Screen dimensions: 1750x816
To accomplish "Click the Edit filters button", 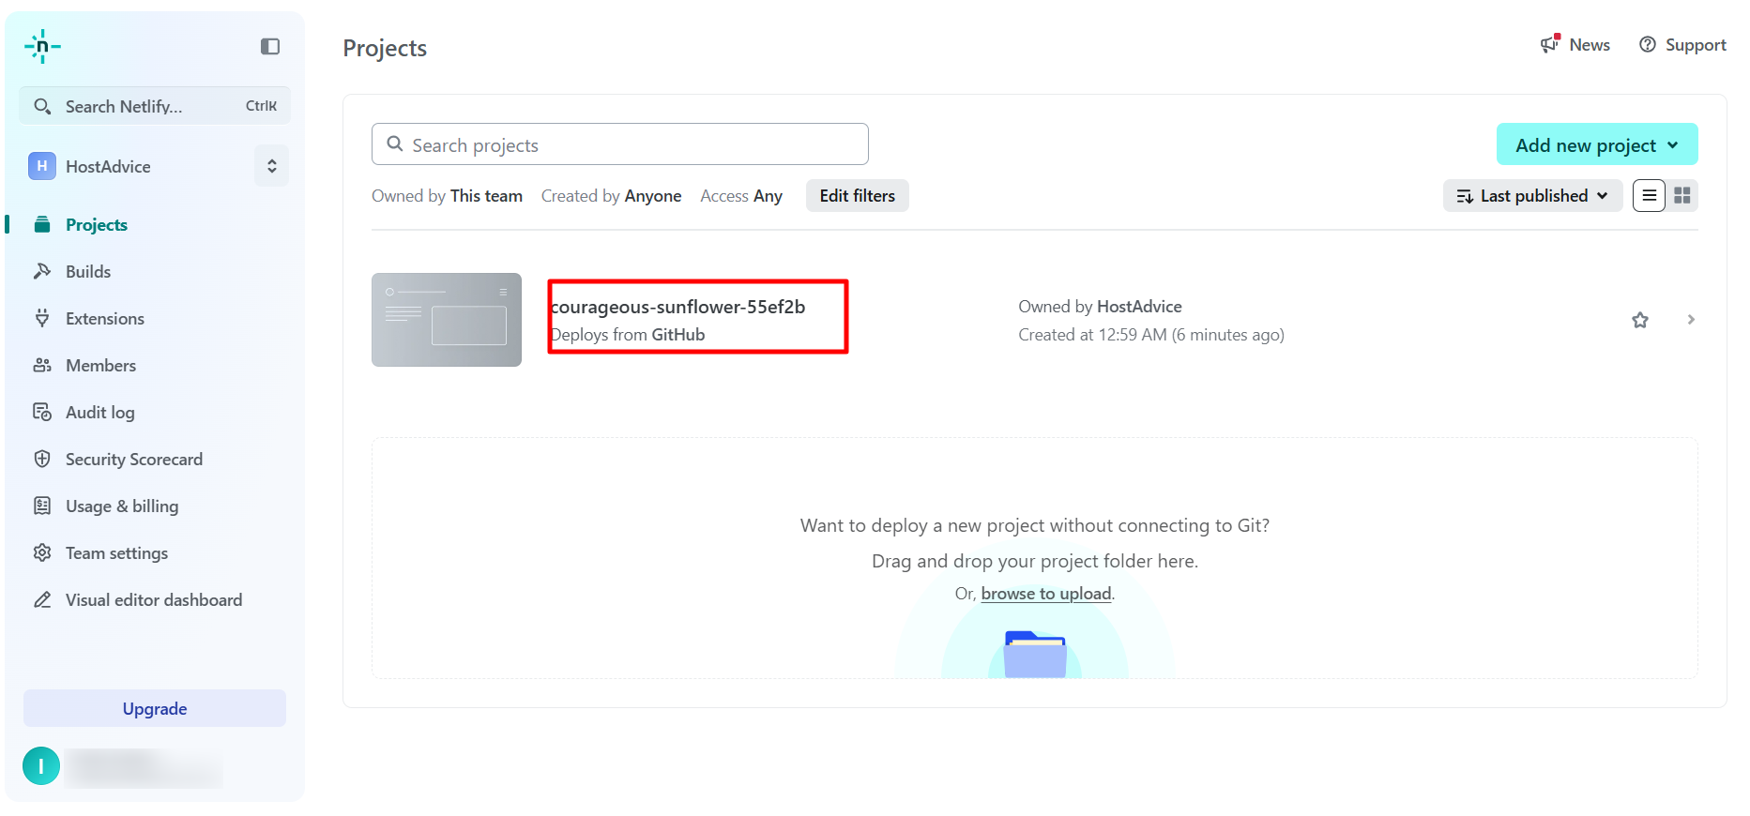I will click(x=858, y=195).
